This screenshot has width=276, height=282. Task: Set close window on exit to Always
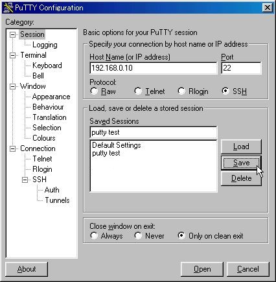click(94, 235)
